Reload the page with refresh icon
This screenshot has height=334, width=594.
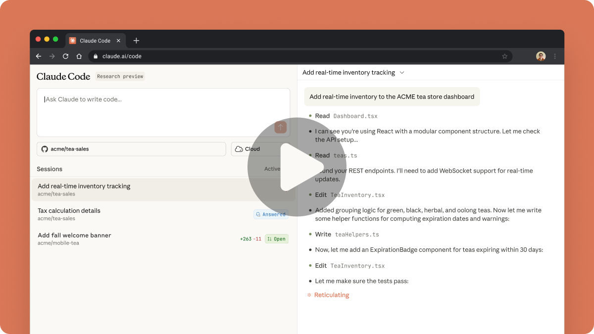click(65, 56)
